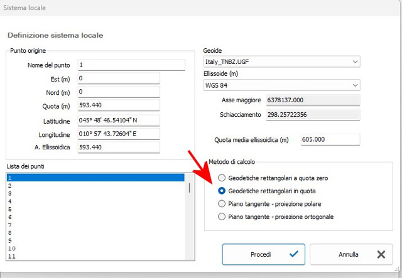Viewport: 402px width, 278px height.
Task: Click the Quota media ellissoidica field
Action: click(330, 139)
